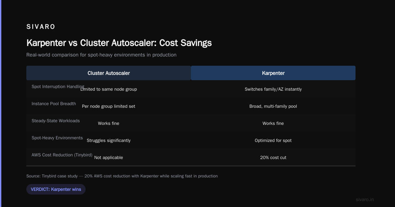Click 'Works fine' under Cluster Autoscaler

pos(109,123)
